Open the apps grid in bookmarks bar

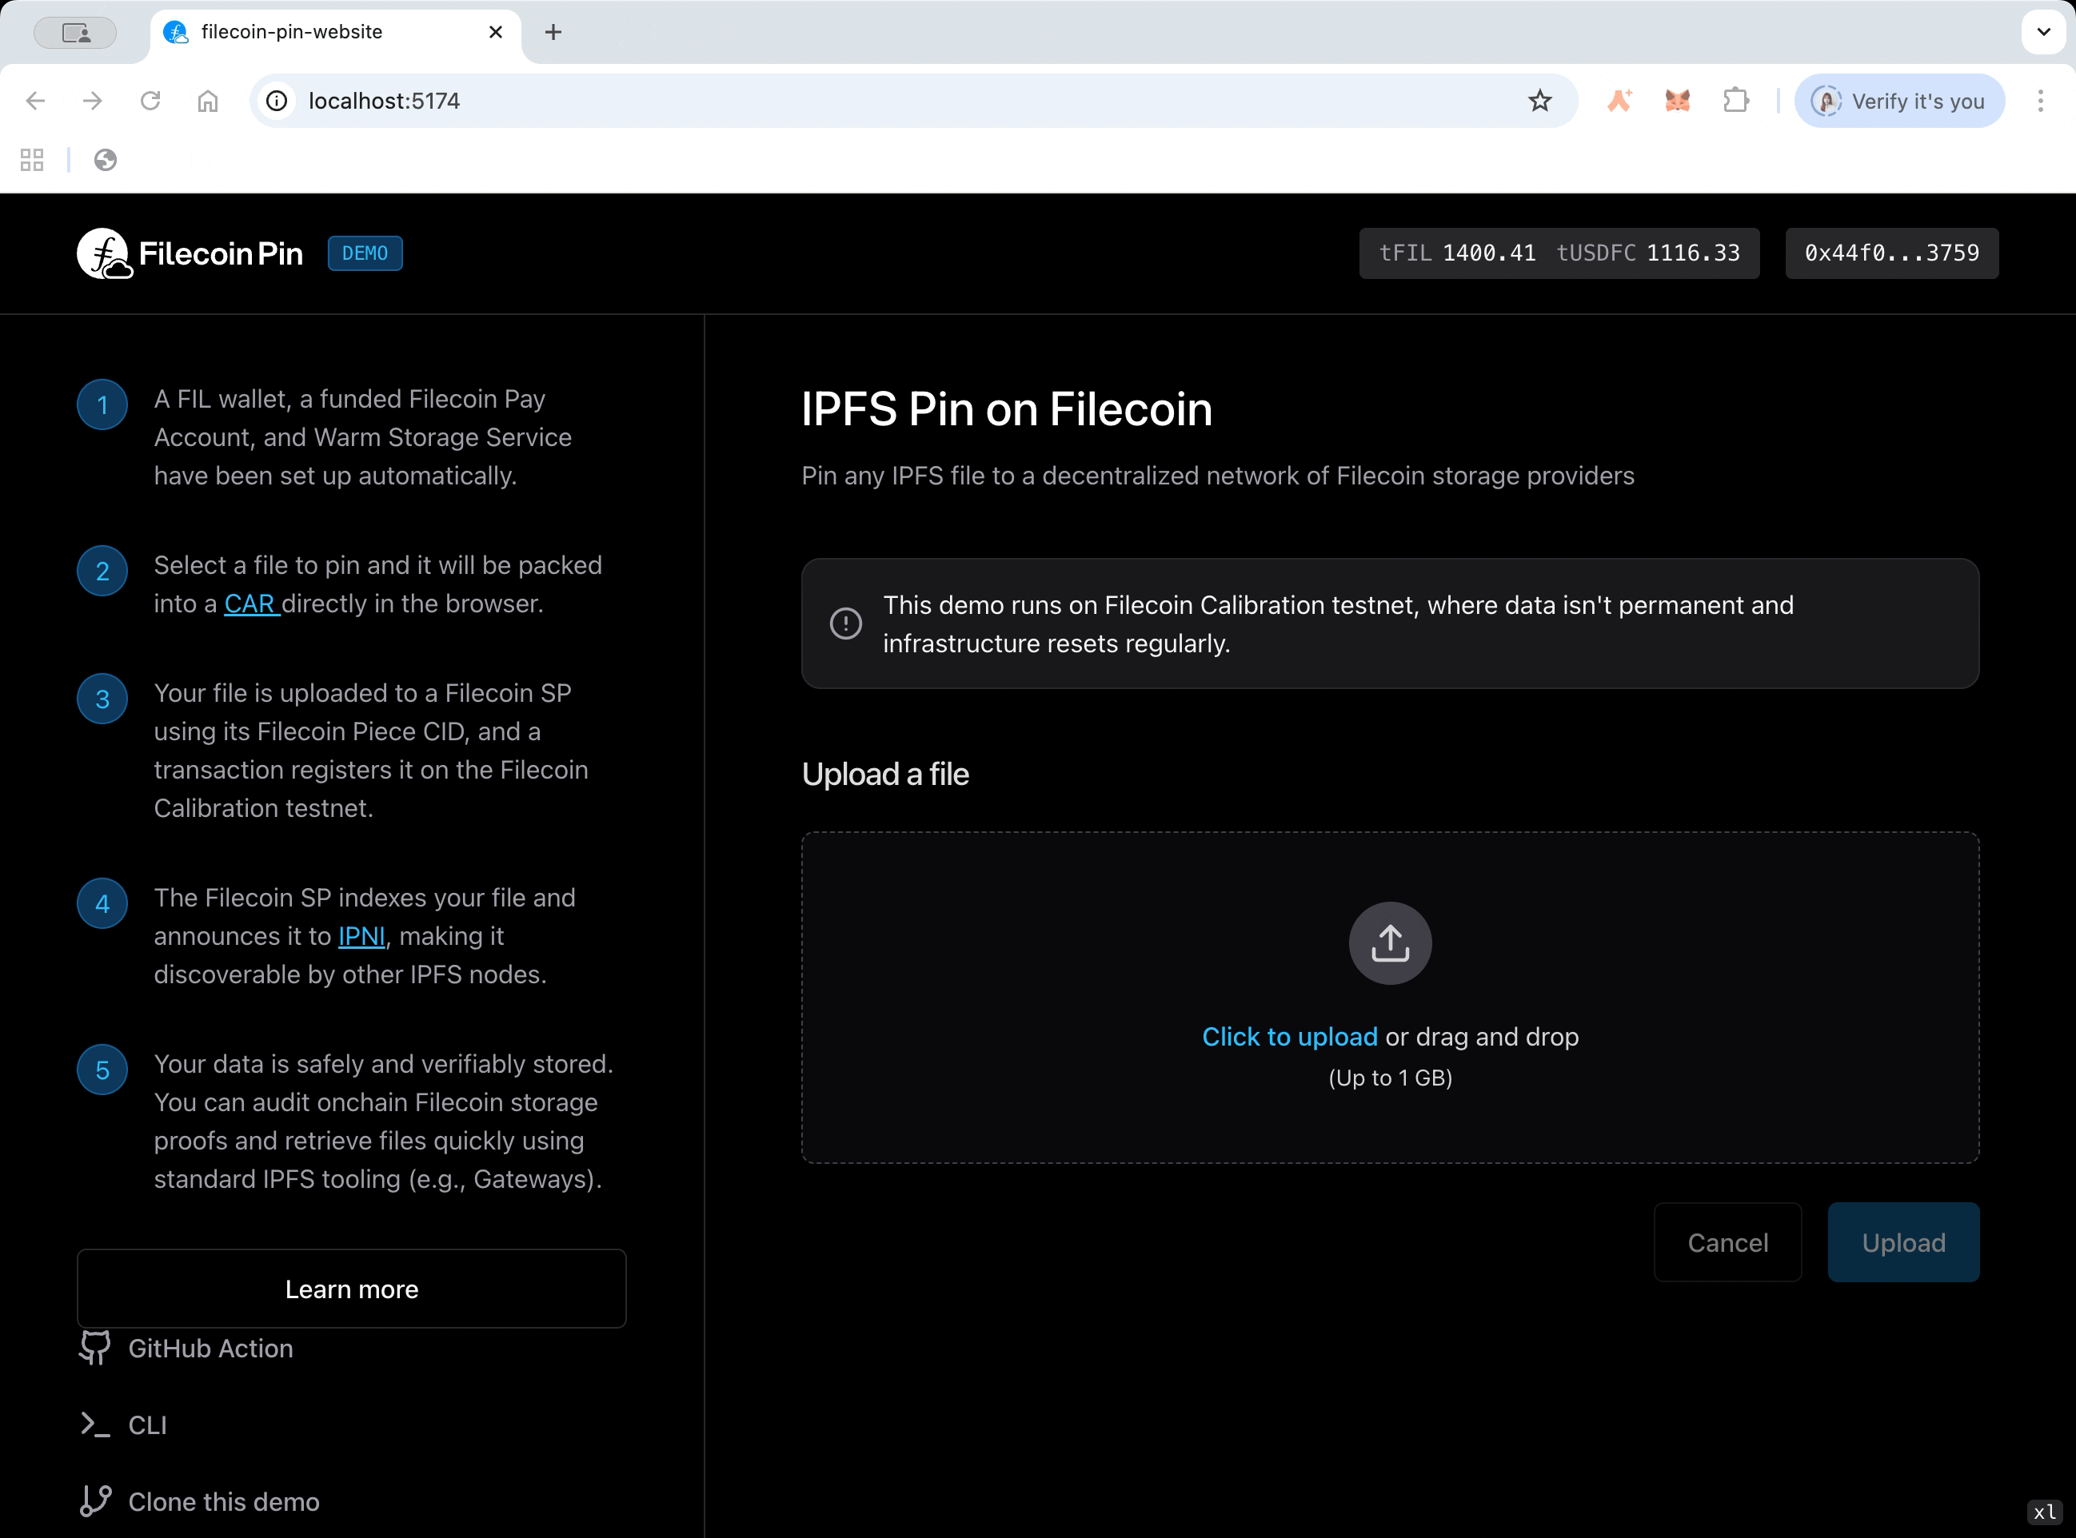[x=32, y=160]
